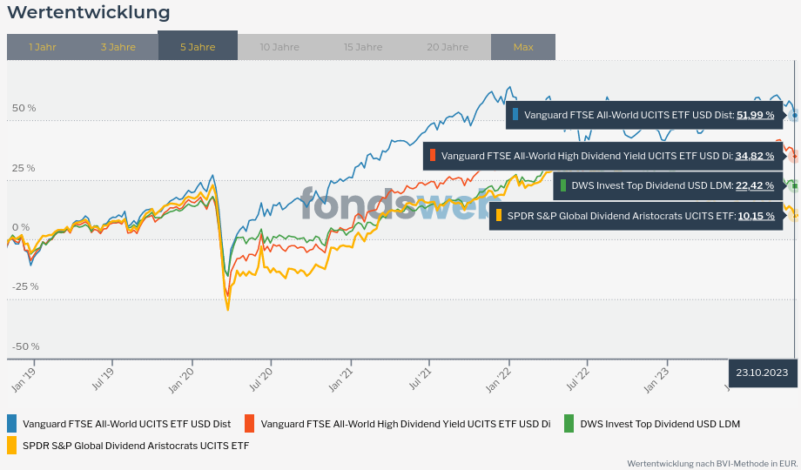This screenshot has height=470, width=801.
Task: Click the Jul '21 axis label
Action: coord(421,379)
